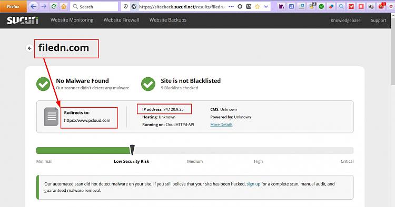
Task: Click the https://www.pcloud.com redirect text
Action: tap(87, 120)
